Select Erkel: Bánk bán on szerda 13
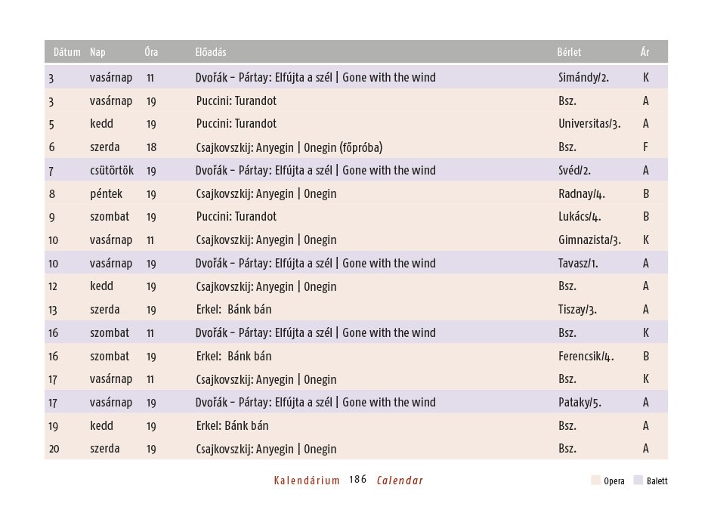714x513 pixels. [233, 310]
